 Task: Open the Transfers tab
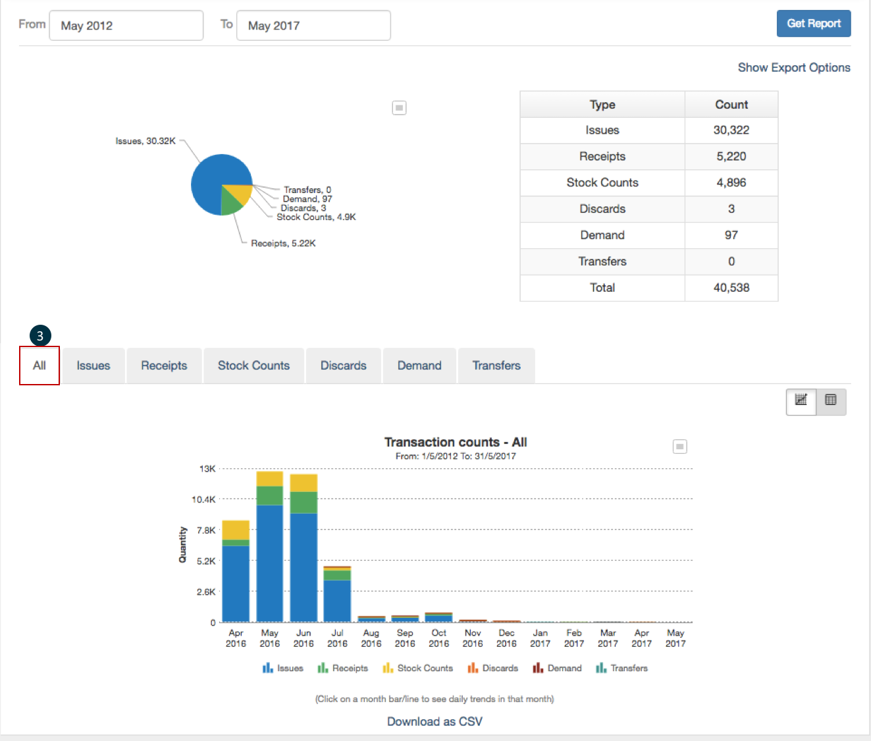pos(496,366)
